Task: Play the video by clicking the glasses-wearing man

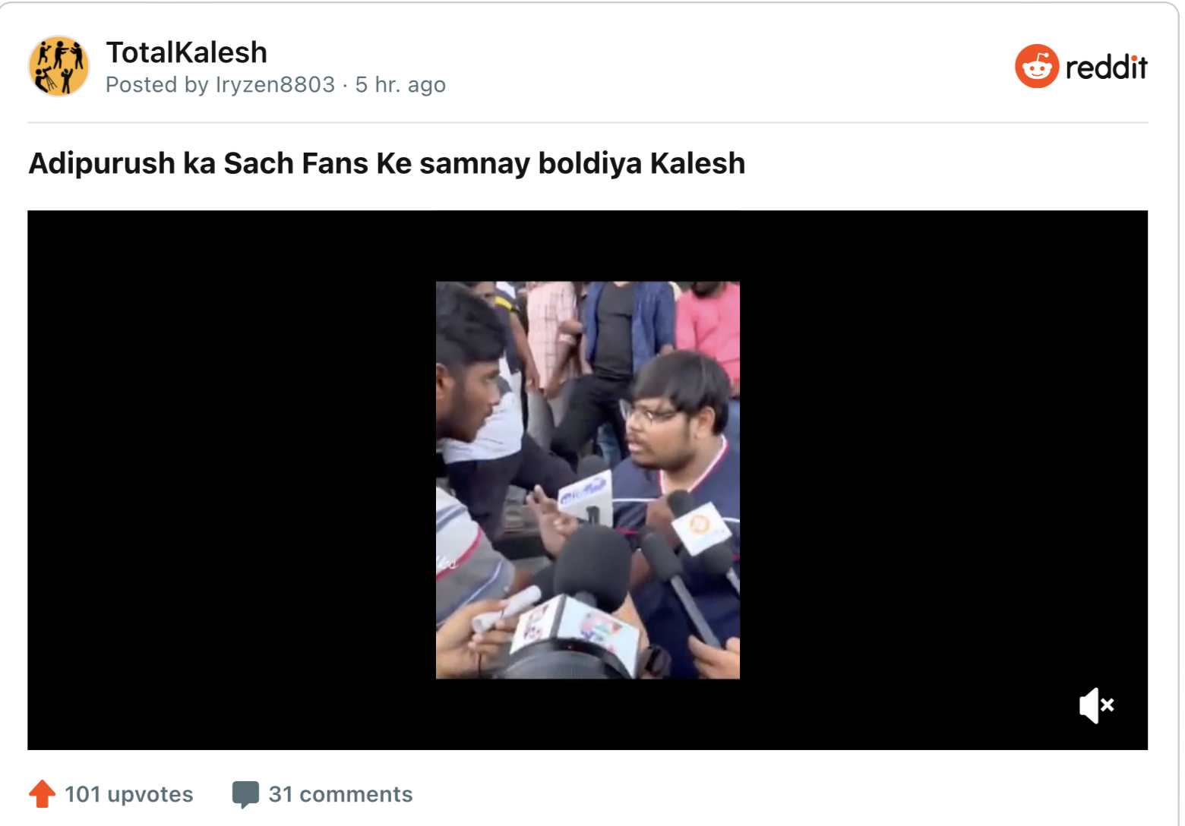Action: pyautogui.click(x=680, y=456)
